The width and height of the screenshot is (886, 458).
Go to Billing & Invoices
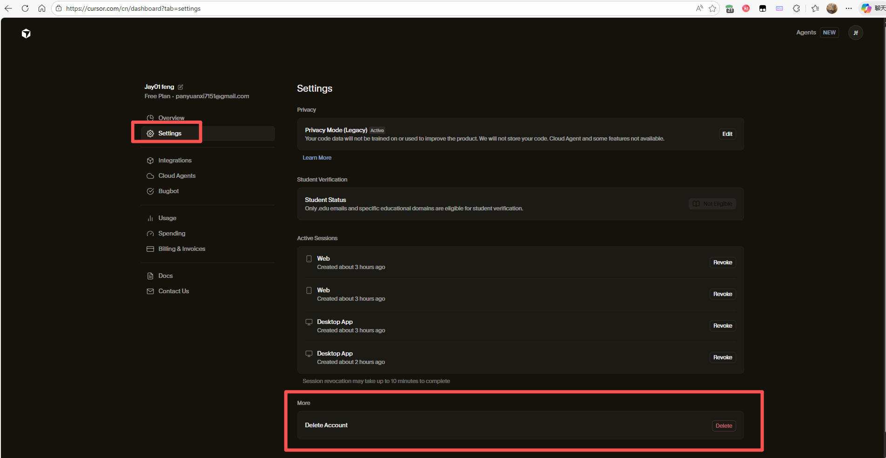181,249
